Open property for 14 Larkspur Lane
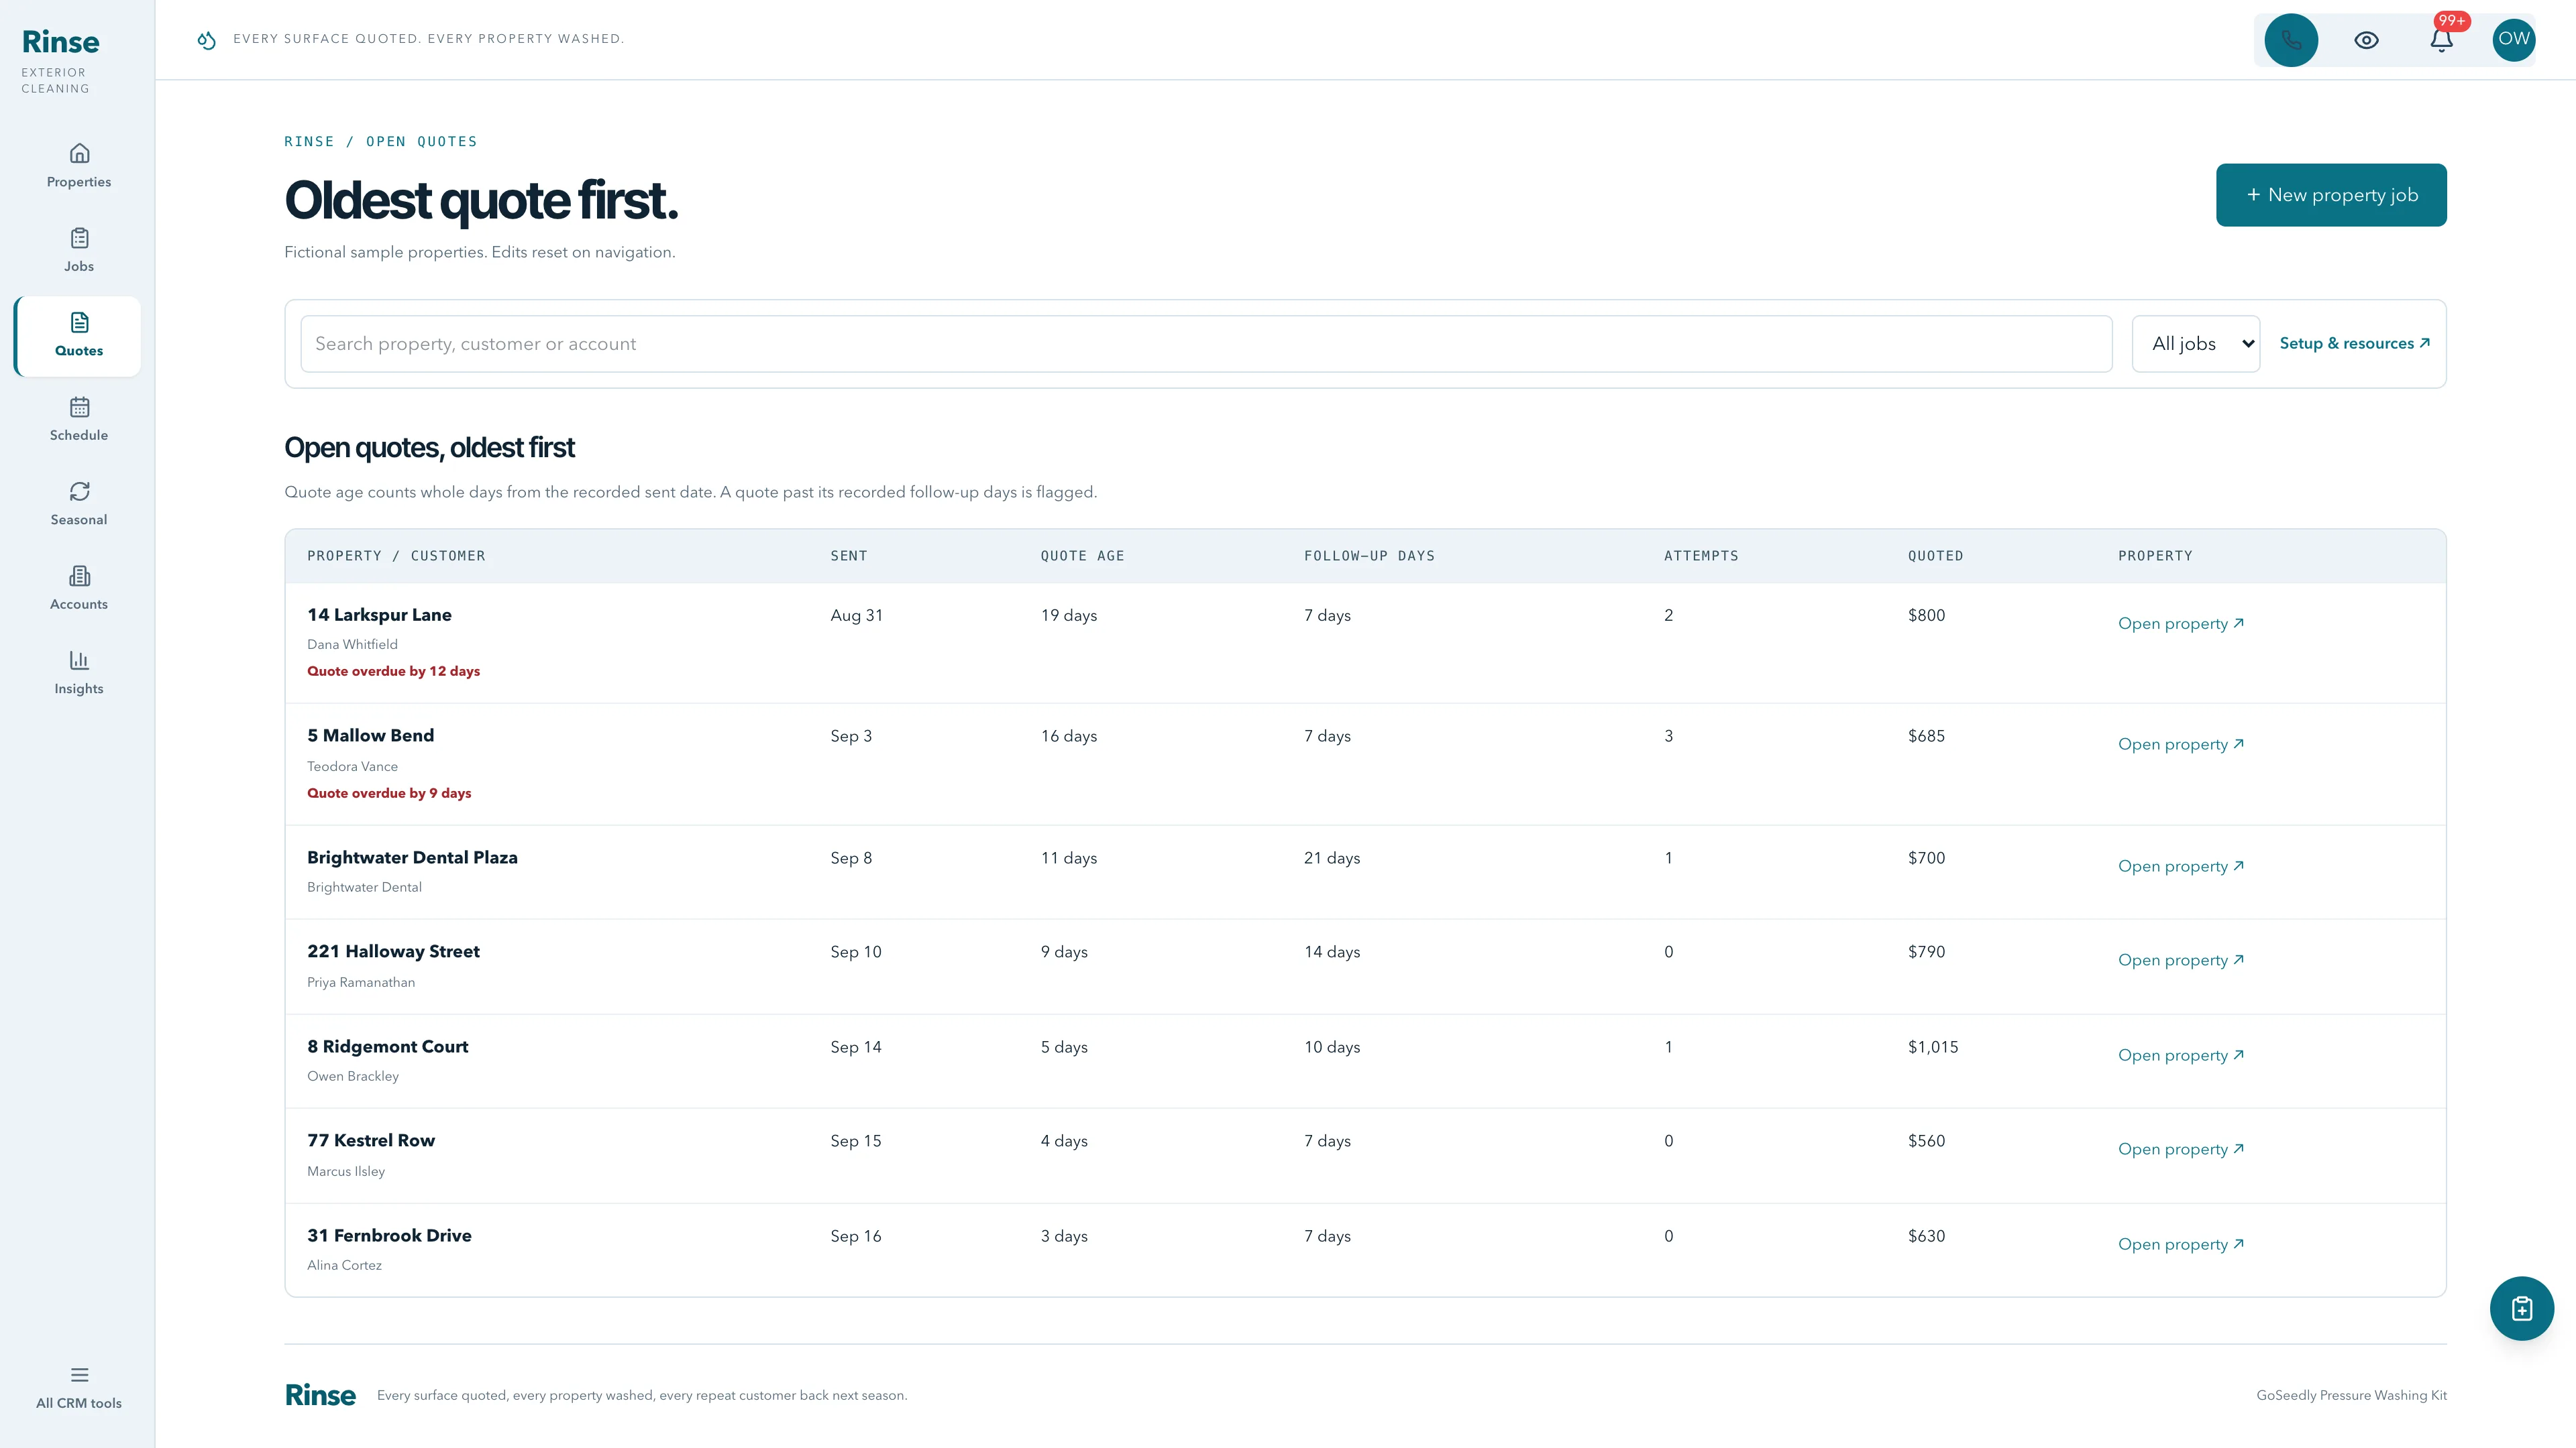Image resolution: width=2576 pixels, height=1448 pixels. [2180, 623]
